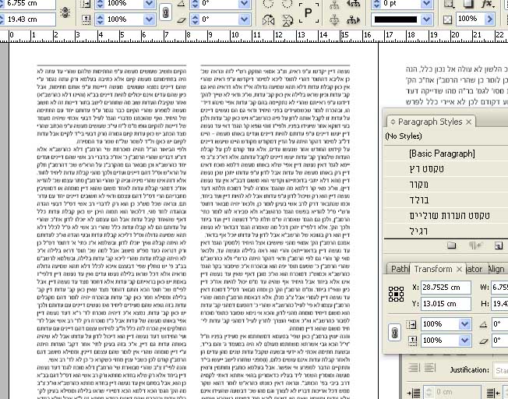Click the opacity checkerboard icon
The height and width of the screenshot is (399, 508).
(x=447, y=19)
